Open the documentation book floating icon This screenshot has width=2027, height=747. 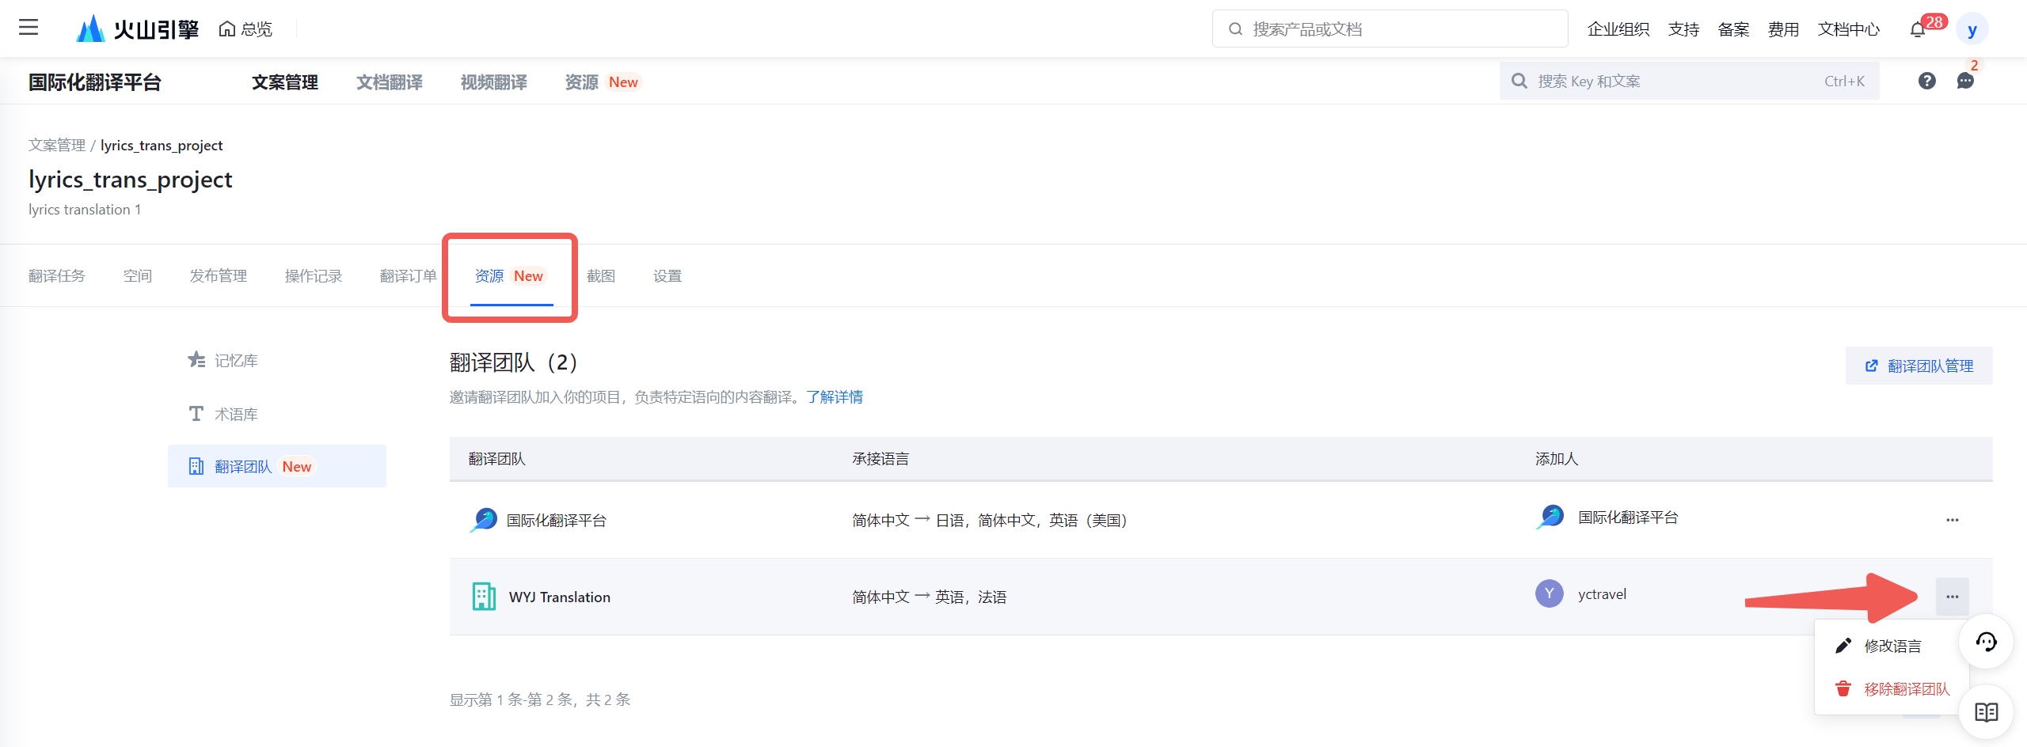(x=1986, y=712)
